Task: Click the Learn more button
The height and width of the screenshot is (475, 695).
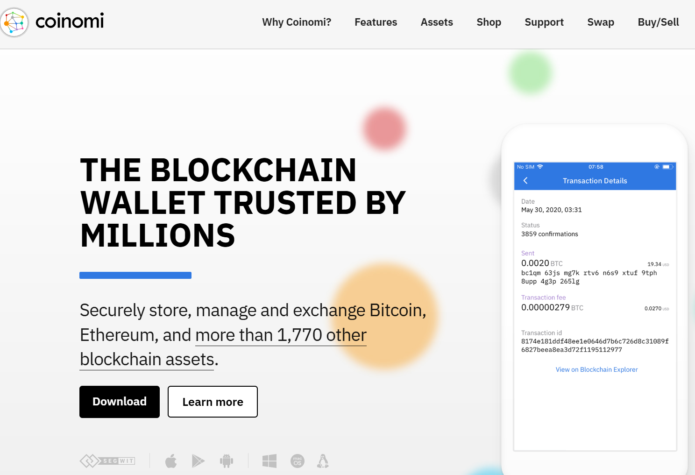Action: 213,402
